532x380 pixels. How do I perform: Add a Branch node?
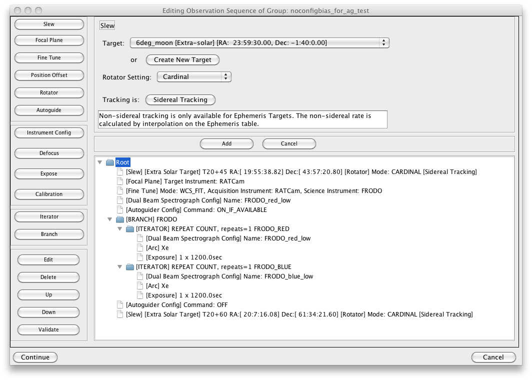49,234
